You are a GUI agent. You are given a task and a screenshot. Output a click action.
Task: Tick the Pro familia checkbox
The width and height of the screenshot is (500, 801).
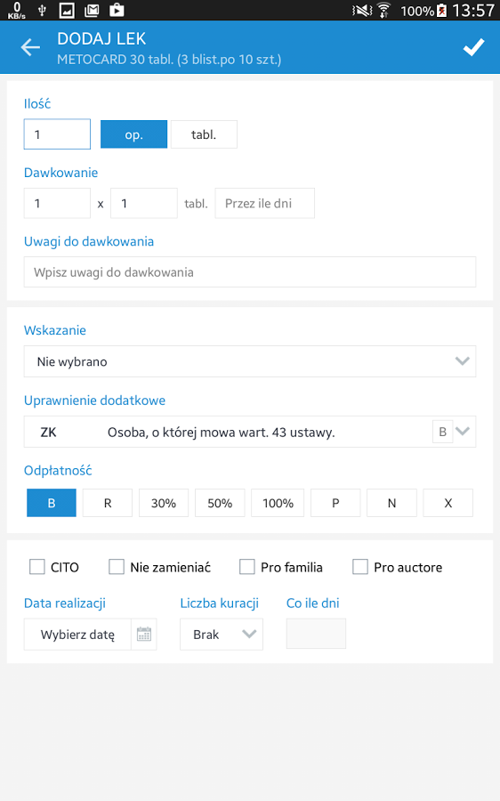point(247,567)
